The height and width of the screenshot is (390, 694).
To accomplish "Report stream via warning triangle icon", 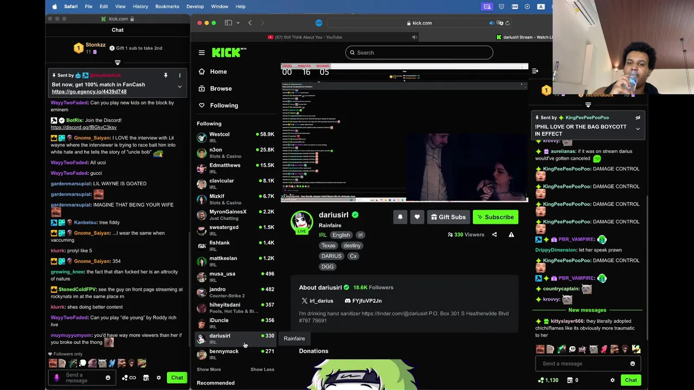I will [x=511, y=235].
